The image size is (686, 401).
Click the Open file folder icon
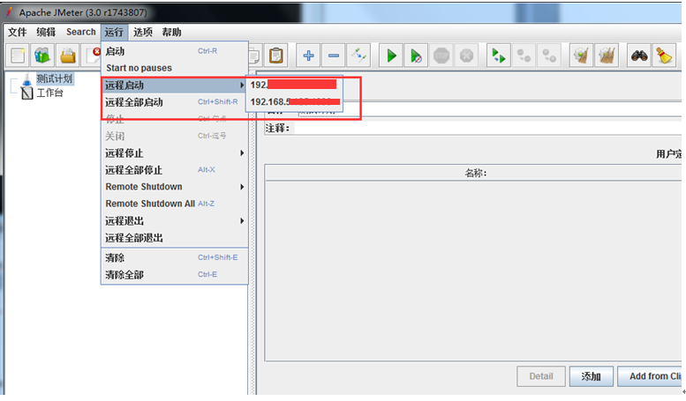coord(68,56)
